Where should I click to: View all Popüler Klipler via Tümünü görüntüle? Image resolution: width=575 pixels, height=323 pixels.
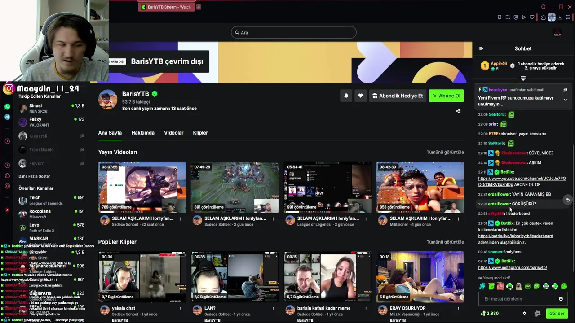(445, 242)
